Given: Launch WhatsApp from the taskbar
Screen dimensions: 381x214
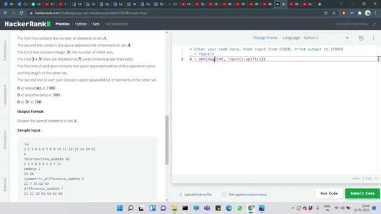Looking at the screenshot, I should point(240,208).
